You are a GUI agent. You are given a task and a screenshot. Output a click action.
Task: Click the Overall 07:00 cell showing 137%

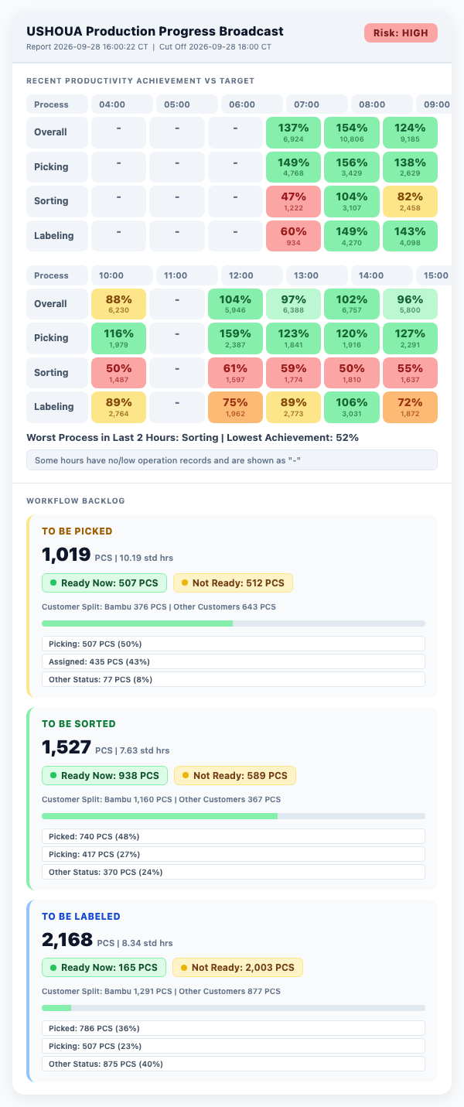(292, 132)
